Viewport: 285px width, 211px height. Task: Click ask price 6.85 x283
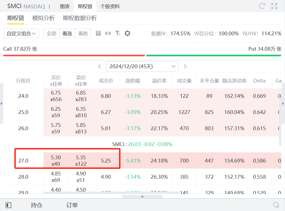pyautogui.click(x=81, y=96)
